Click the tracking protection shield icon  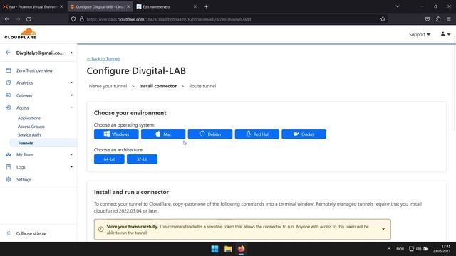coord(73,19)
